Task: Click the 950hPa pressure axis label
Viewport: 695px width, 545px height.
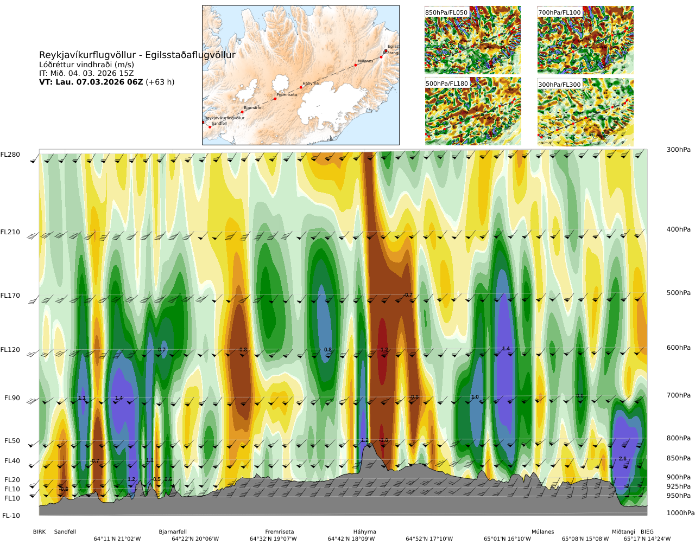Action: pos(679,496)
